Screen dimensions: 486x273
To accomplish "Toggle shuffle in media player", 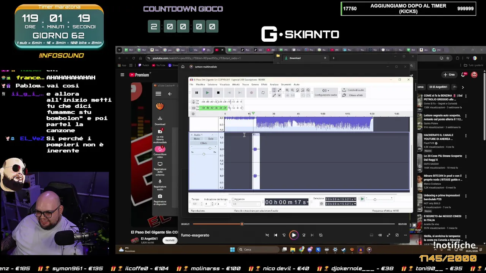I will coord(267,235).
